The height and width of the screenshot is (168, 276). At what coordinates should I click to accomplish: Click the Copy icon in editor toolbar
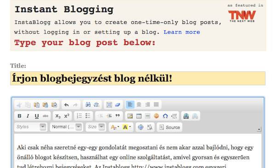(x=28, y=105)
